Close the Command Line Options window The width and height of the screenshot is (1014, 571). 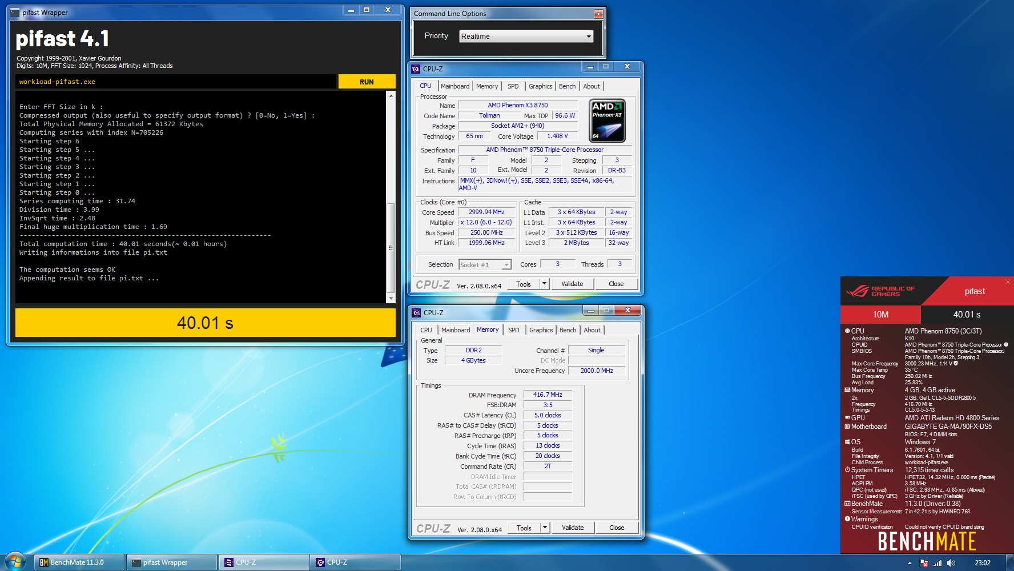click(598, 14)
